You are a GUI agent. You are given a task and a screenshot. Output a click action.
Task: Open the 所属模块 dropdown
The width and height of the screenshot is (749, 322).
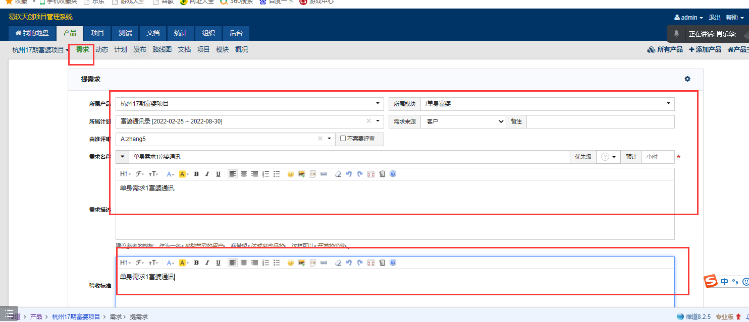(x=548, y=104)
